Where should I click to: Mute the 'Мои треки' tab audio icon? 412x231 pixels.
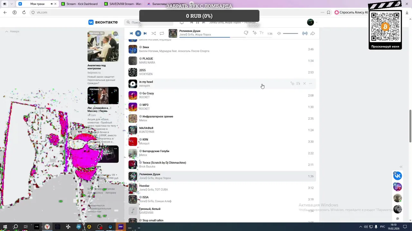point(52,4)
